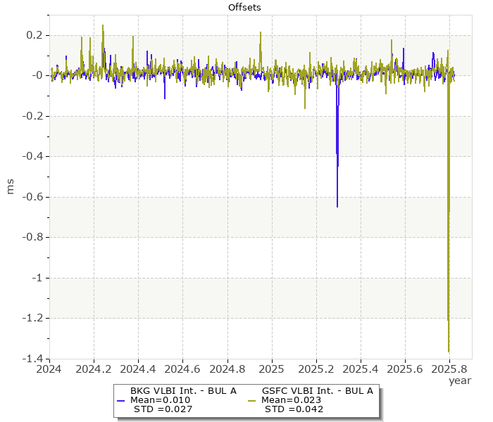
Task: Click the -0.6 y-axis tick label
Action: [x=32, y=197]
